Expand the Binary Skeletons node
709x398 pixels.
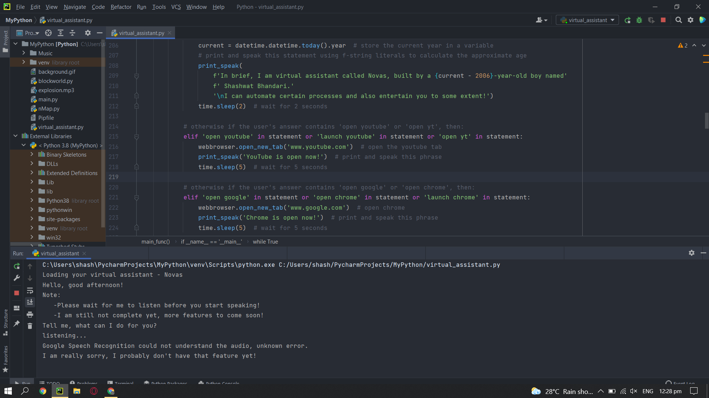click(x=32, y=154)
